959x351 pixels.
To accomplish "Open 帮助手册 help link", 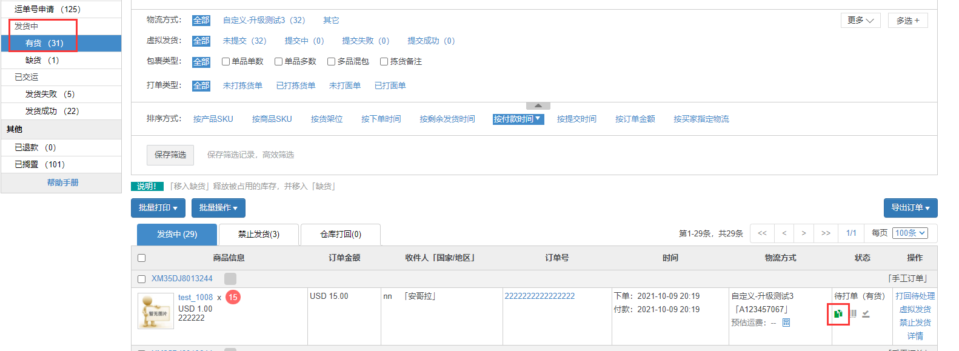I will (63, 182).
